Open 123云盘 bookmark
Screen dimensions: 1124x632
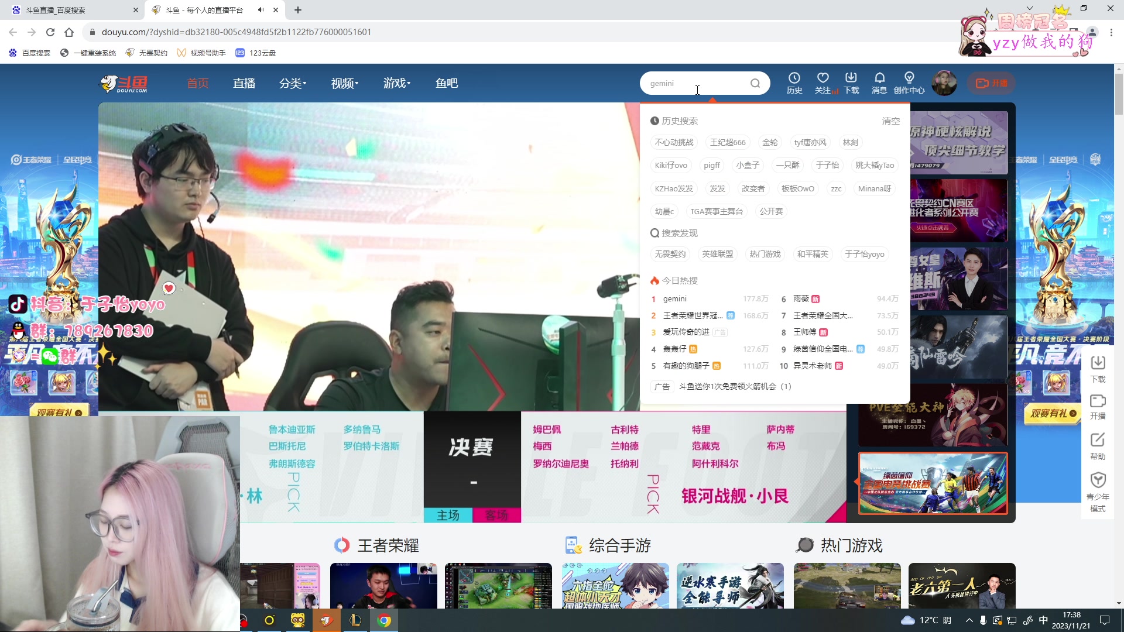click(x=256, y=53)
